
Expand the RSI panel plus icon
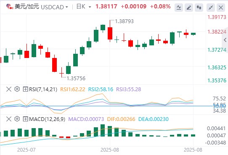pyautogui.click(x=25, y=89)
